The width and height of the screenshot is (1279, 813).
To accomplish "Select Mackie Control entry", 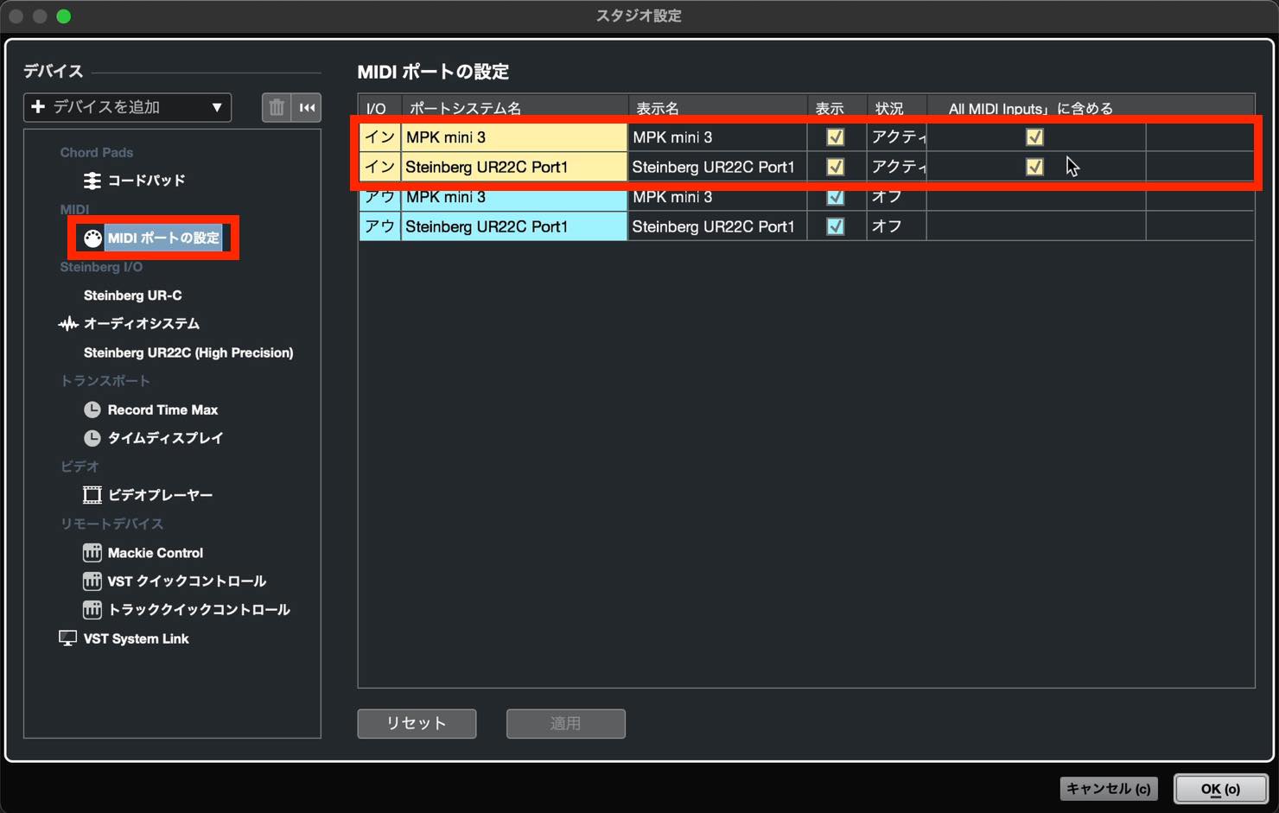I will coord(155,553).
